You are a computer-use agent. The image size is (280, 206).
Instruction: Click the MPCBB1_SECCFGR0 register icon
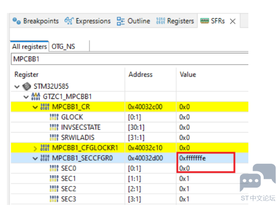click(45, 158)
